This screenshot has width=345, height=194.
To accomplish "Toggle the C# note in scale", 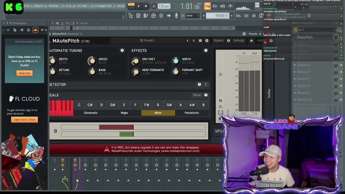I will tap(90, 105).
